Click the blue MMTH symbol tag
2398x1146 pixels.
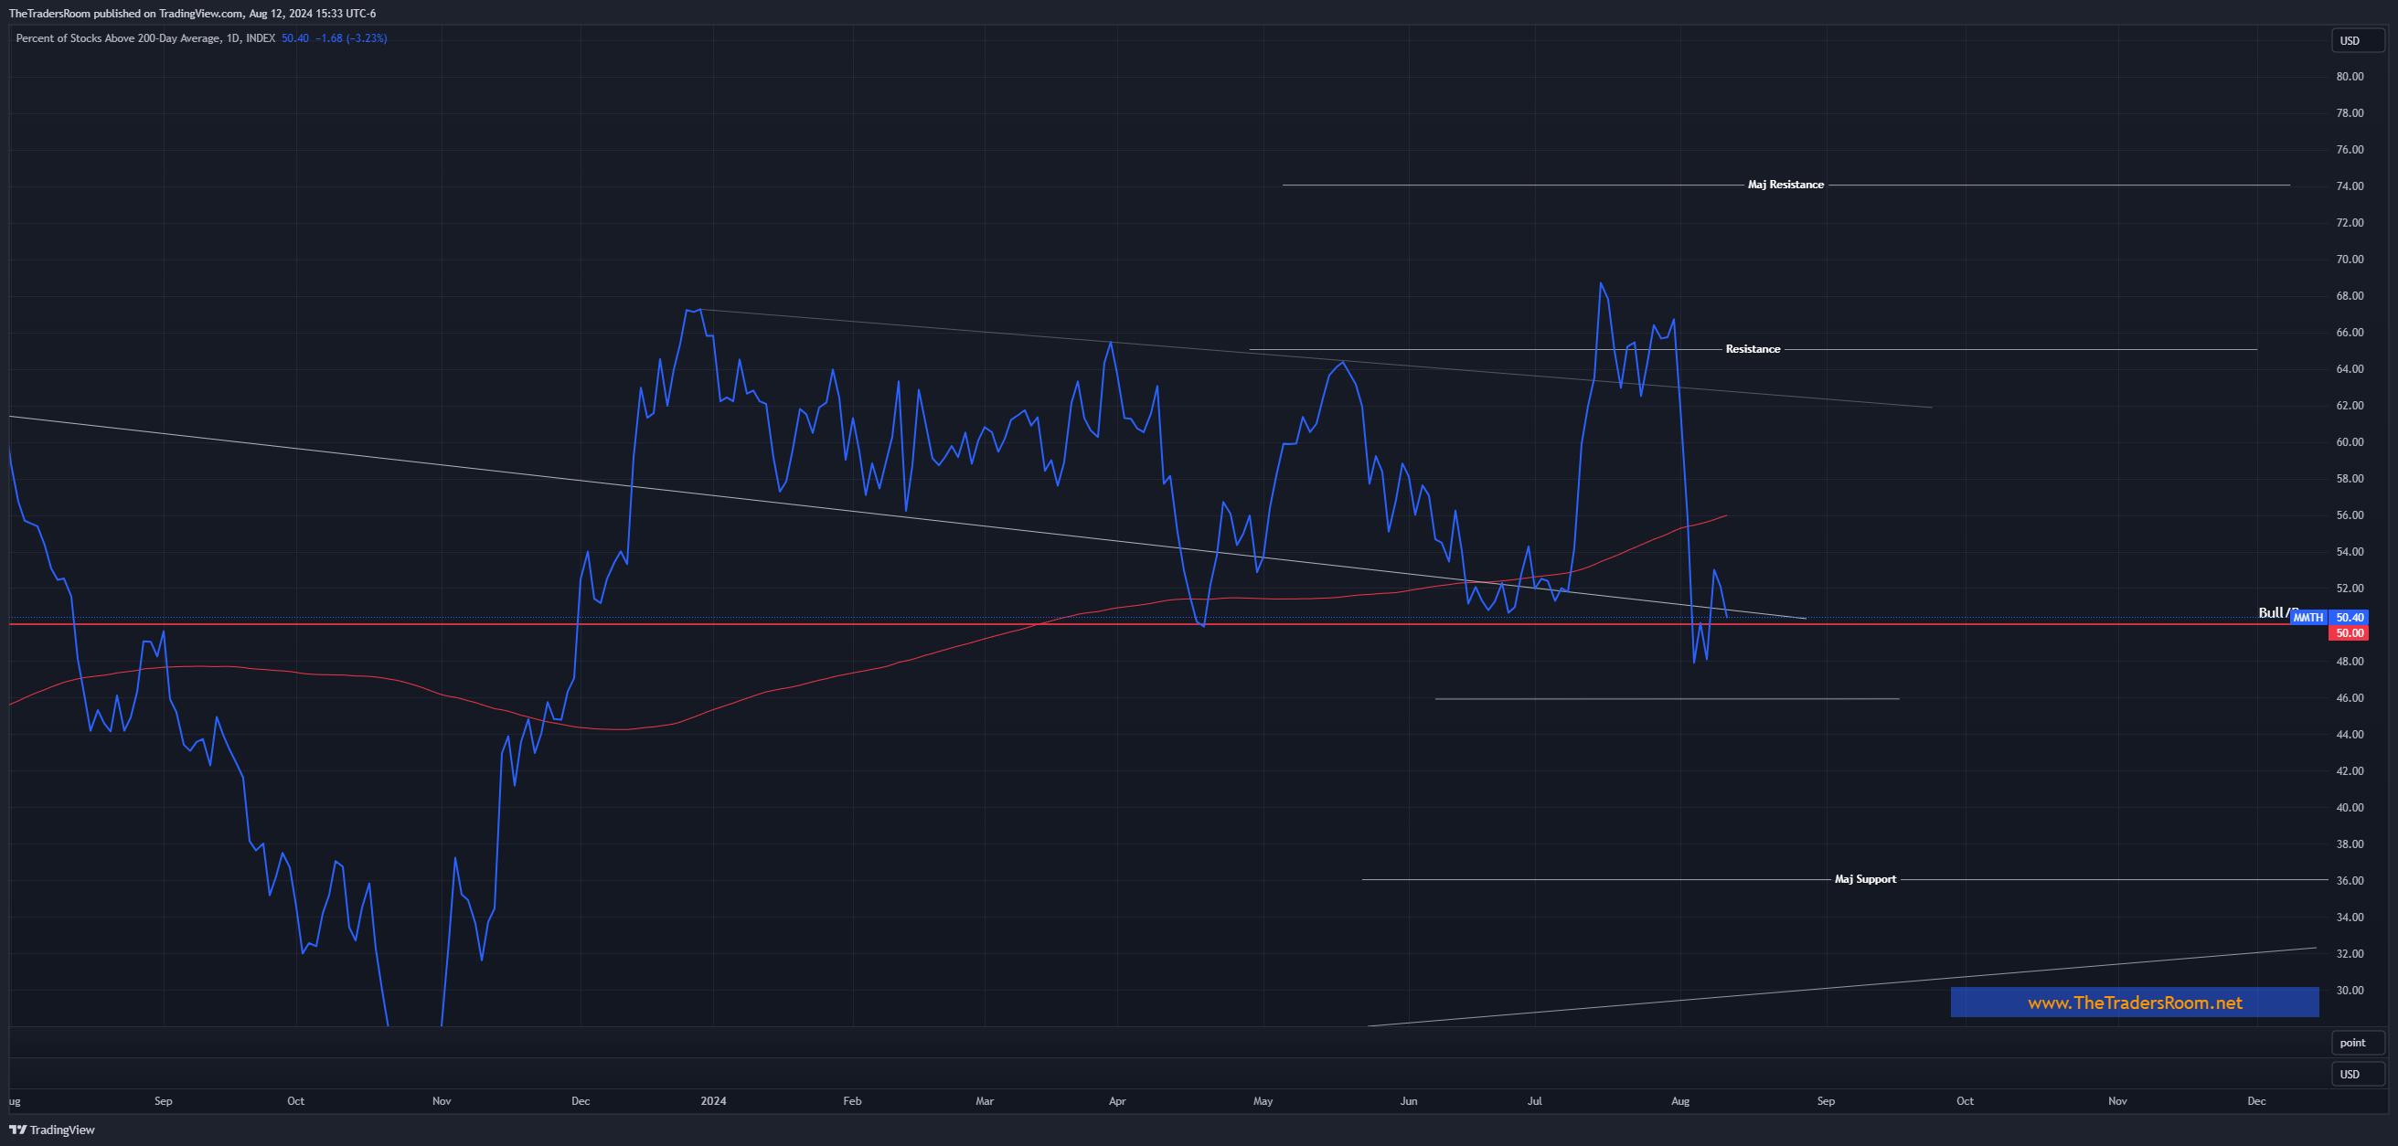pyautogui.click(x=2307, y=618)
